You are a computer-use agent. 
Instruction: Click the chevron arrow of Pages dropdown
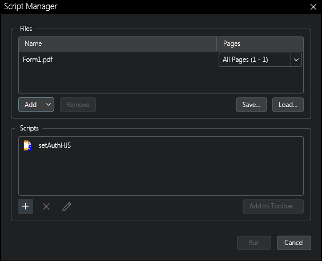[x=296, y=60]
